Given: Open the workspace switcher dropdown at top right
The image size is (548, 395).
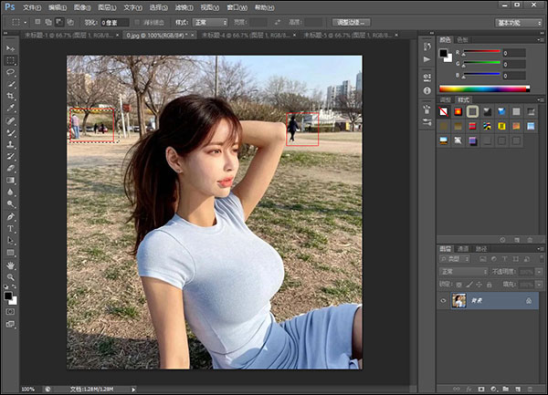Looking at the screenshot, I should 519,21.
